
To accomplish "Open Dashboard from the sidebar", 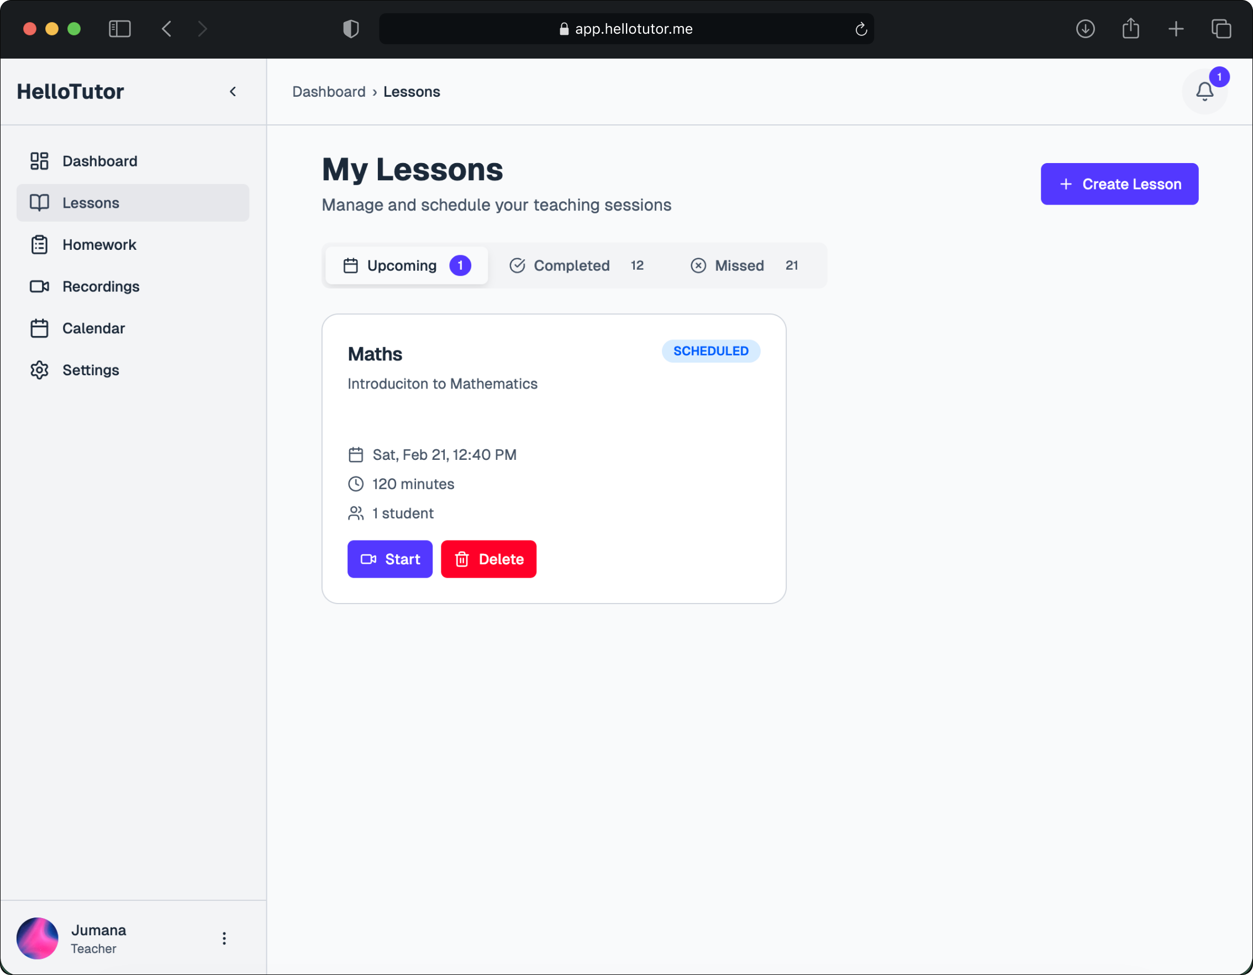I will 99,161.
